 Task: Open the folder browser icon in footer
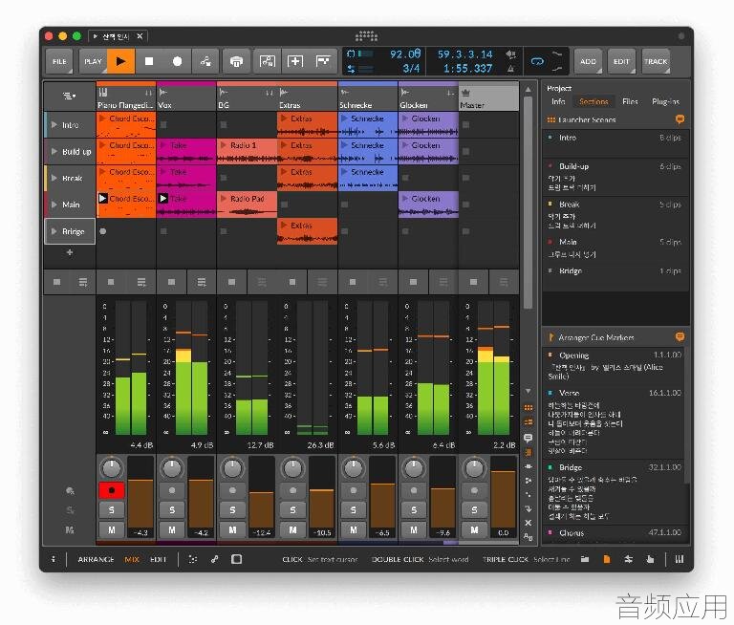point(585,559)
